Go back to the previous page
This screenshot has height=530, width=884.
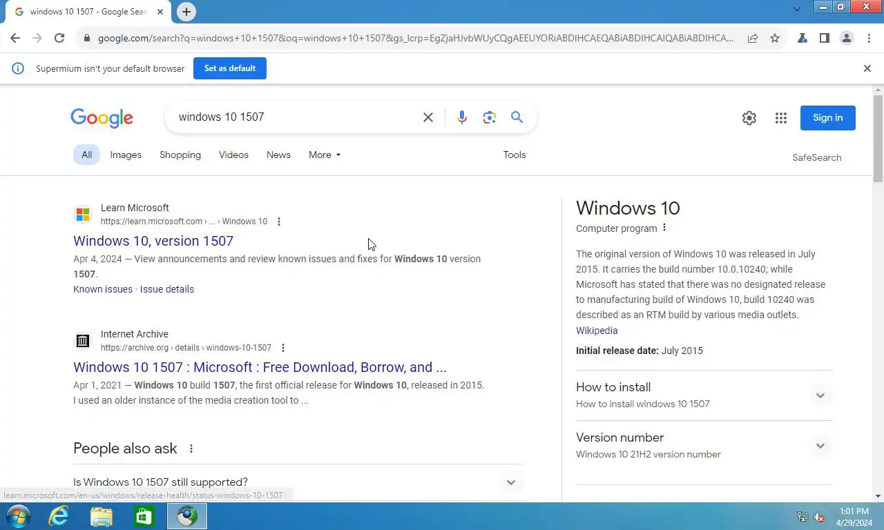click(15, 38)
